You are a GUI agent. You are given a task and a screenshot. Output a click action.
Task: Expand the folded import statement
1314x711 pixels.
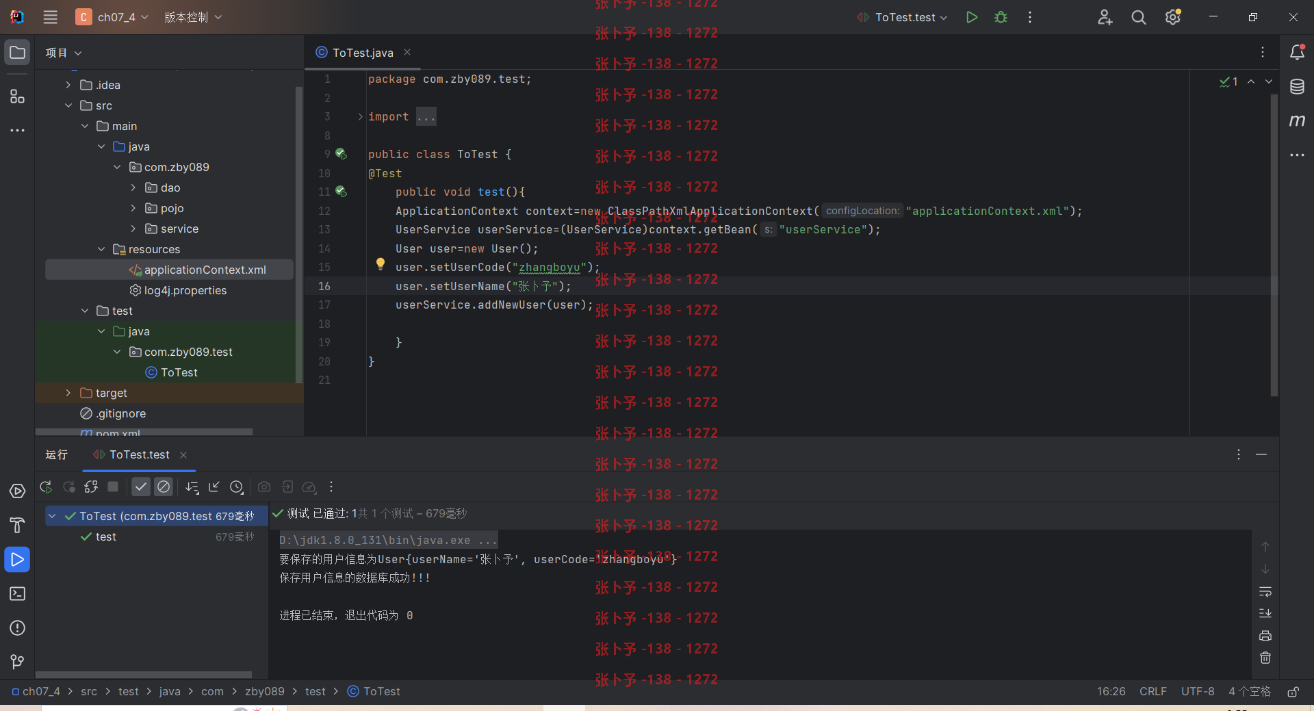click(x=360, y=117)
